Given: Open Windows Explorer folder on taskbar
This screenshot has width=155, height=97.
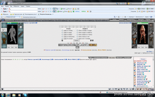Looking at the screenshot, I should (x=14, y=95).
